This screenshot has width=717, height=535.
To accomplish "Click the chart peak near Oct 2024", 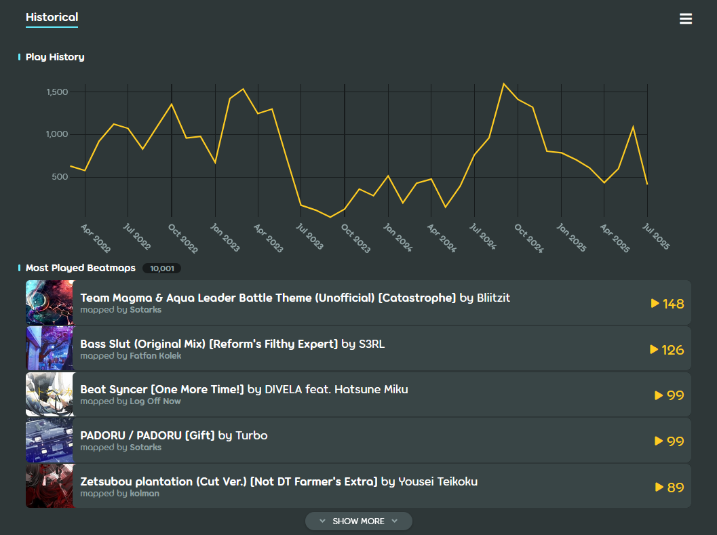I will click(503, 84).
